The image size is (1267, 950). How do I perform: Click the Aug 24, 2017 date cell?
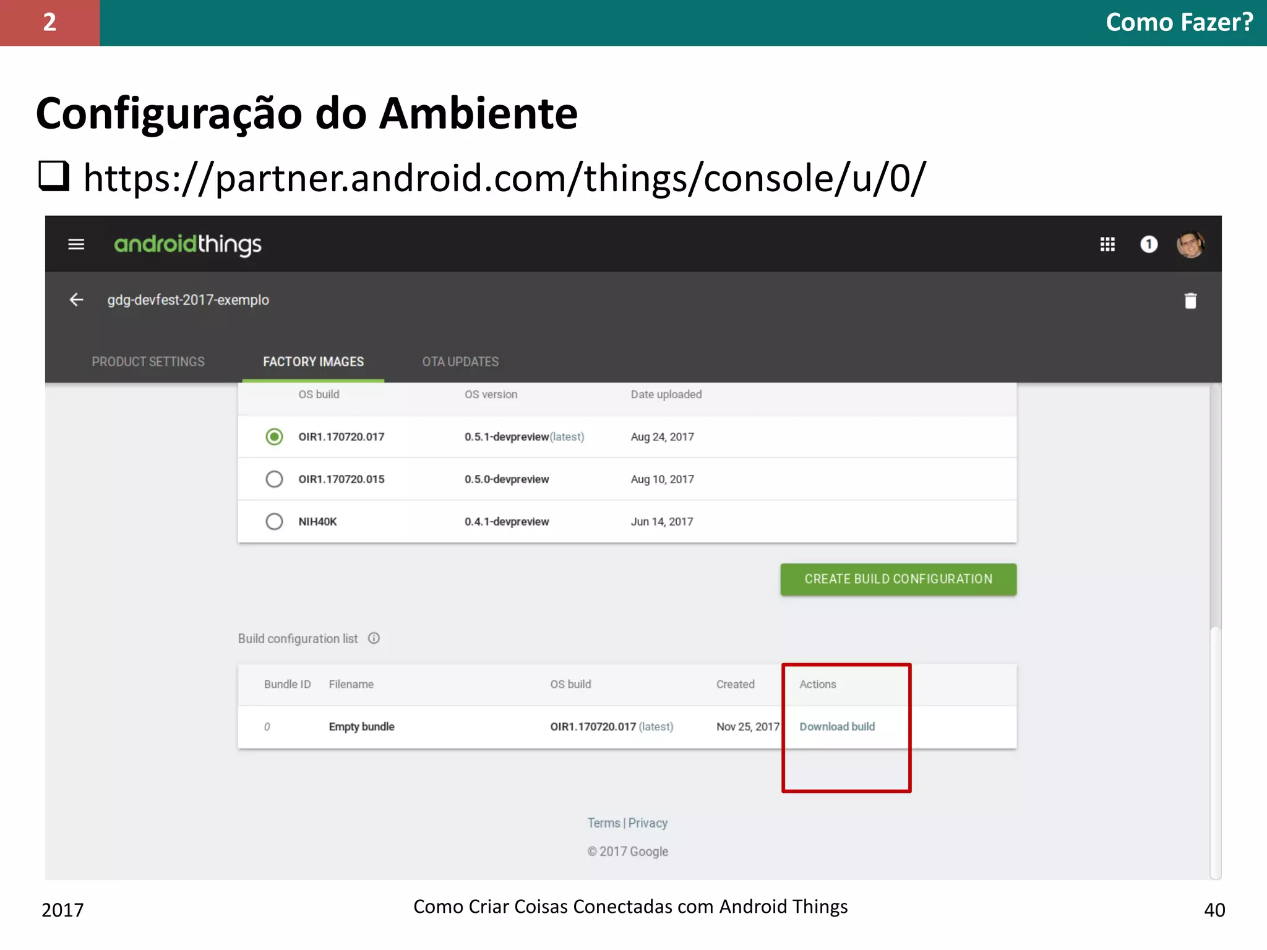click(x=662, y=437)
